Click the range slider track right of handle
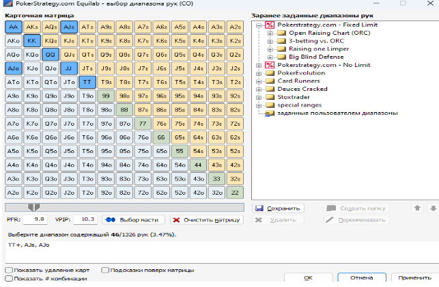 [141, 208]
